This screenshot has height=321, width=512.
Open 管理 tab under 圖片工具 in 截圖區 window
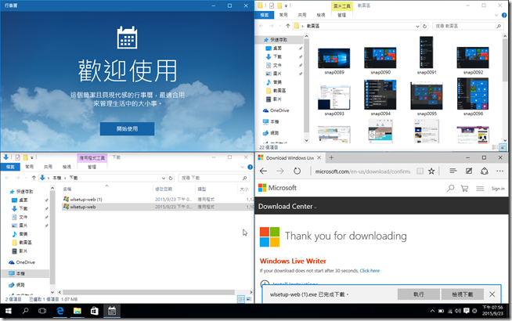[341, 15]
